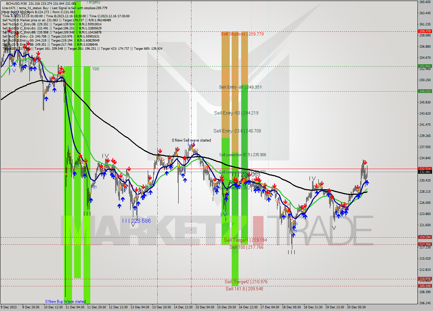Click the 230.425 price scale value
Viewport: 433px width, 311px height.
tap(425, 181)
